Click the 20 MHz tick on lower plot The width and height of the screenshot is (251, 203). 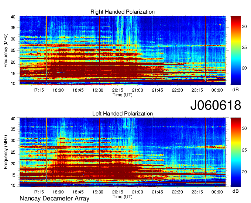pyautogui.click(x=13, y=164)
